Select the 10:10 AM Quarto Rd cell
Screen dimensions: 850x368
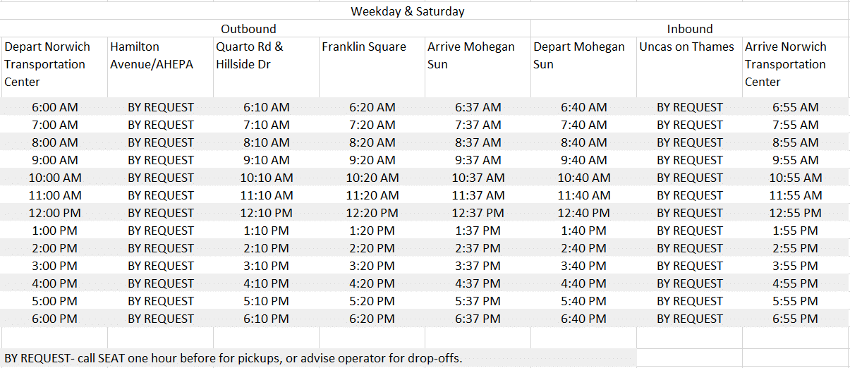(x=266, y=178)
